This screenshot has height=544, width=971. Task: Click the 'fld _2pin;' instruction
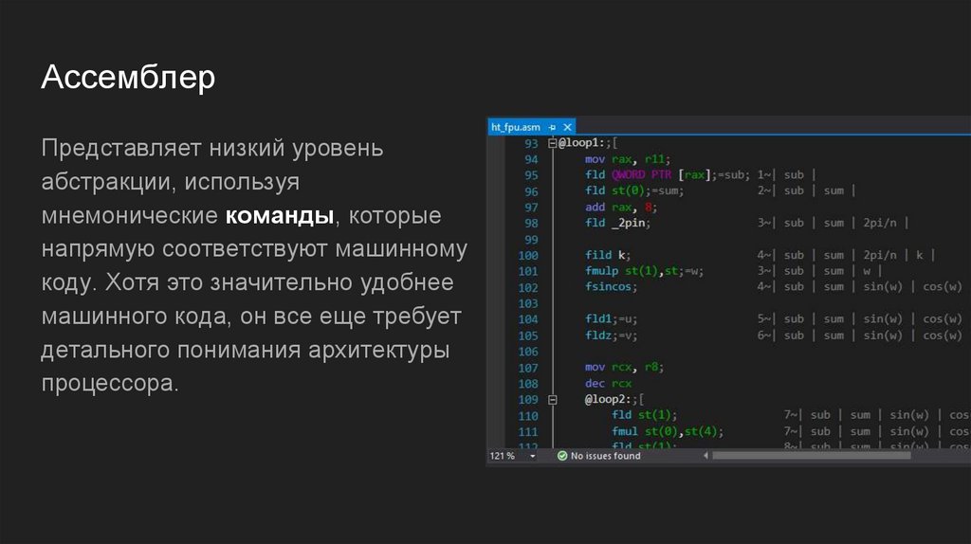click(x=617, y=223)
